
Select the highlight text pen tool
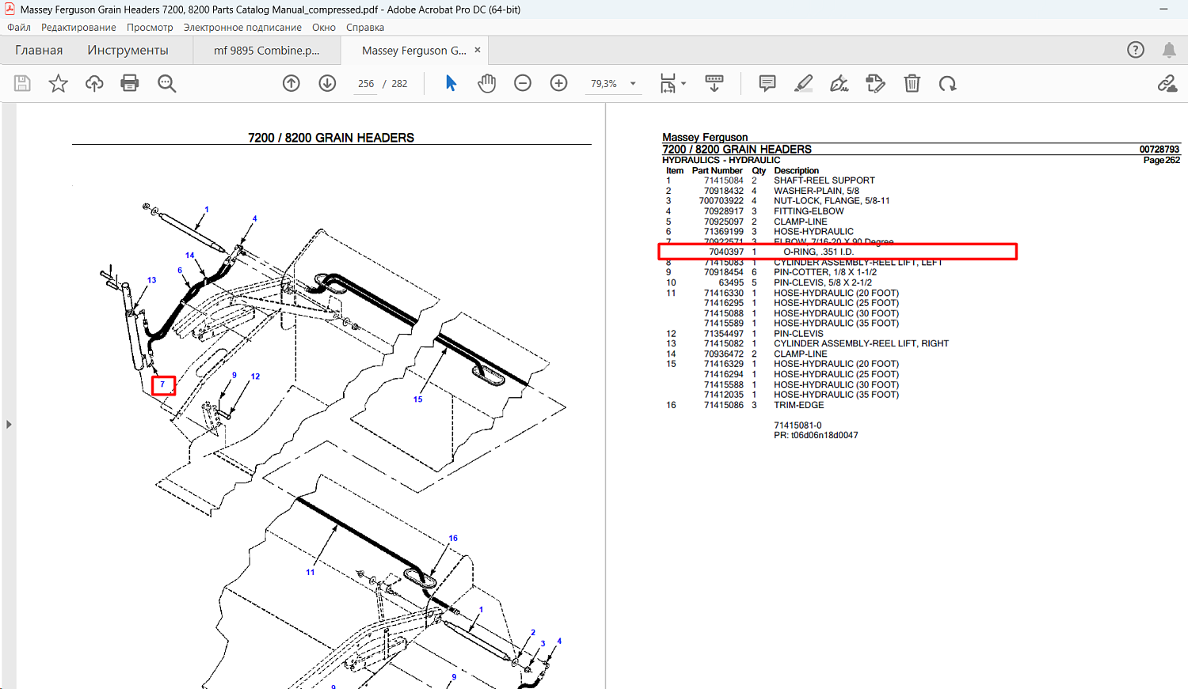803,83
